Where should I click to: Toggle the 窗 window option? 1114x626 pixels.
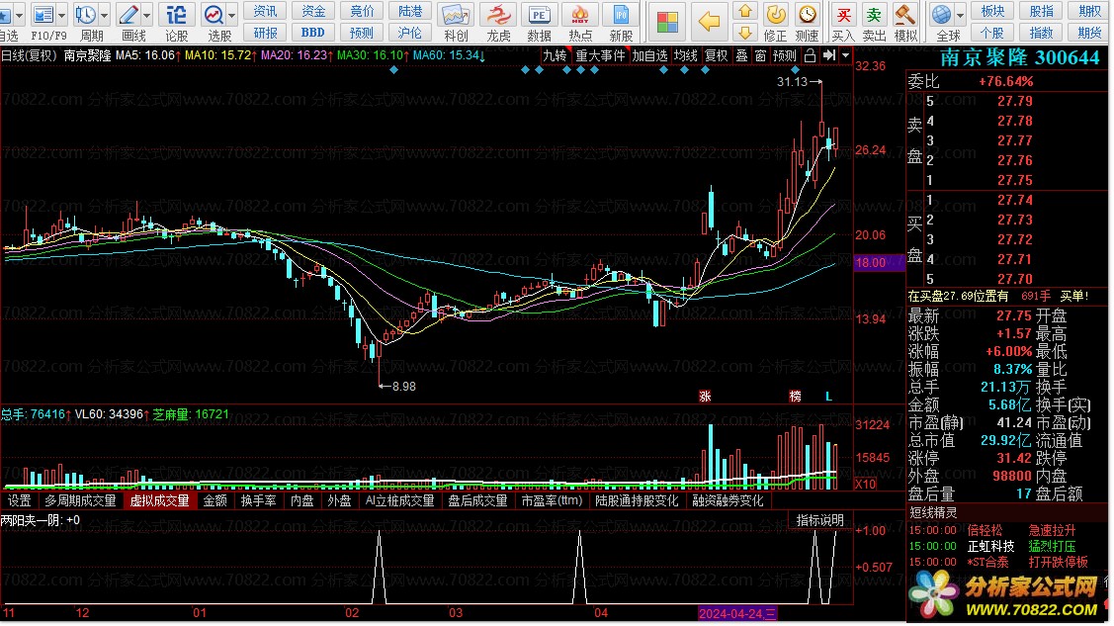point(761,55)
